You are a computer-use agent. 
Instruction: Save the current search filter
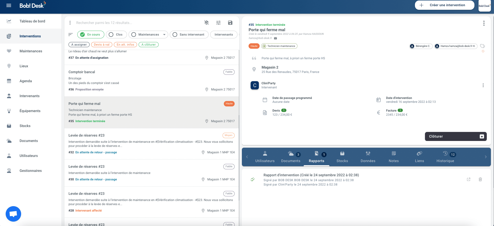(x=230, y=23)
